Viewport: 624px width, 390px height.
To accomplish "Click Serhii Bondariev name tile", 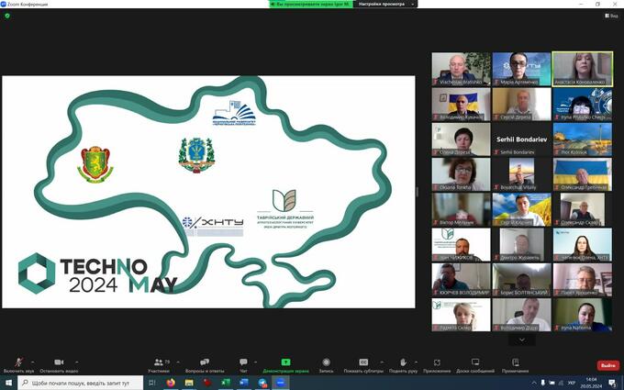I will click(522, 139).
